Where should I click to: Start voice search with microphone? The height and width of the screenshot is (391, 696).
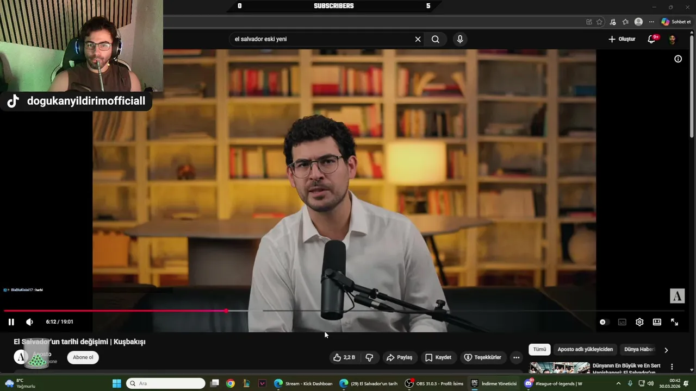pyautogui.click(x=460, y=39)
